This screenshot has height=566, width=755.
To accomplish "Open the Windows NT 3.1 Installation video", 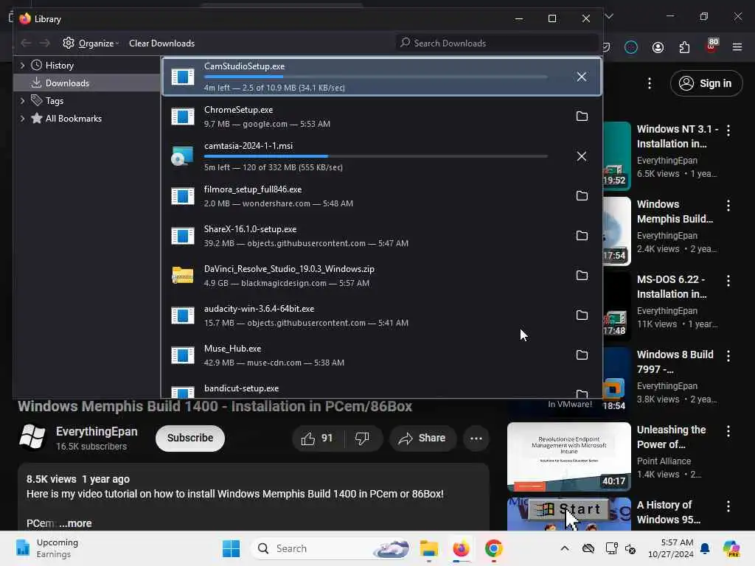I will coord(676,136).
